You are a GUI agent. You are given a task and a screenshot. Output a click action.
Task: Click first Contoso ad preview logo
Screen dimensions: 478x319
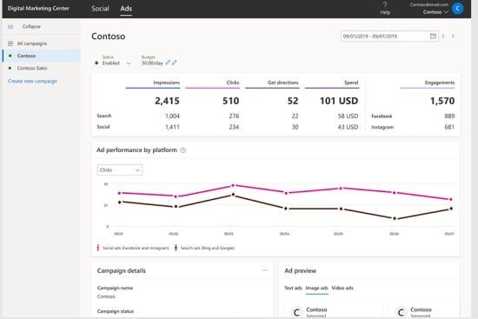coord(296,312)
